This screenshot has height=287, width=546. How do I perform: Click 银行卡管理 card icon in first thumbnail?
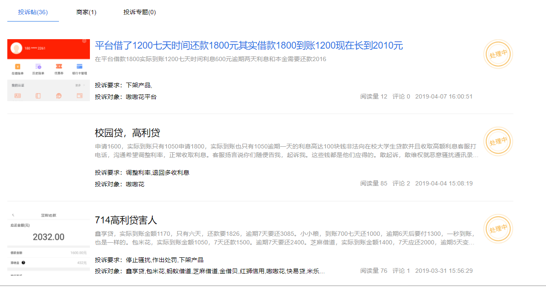coord(80,67)
